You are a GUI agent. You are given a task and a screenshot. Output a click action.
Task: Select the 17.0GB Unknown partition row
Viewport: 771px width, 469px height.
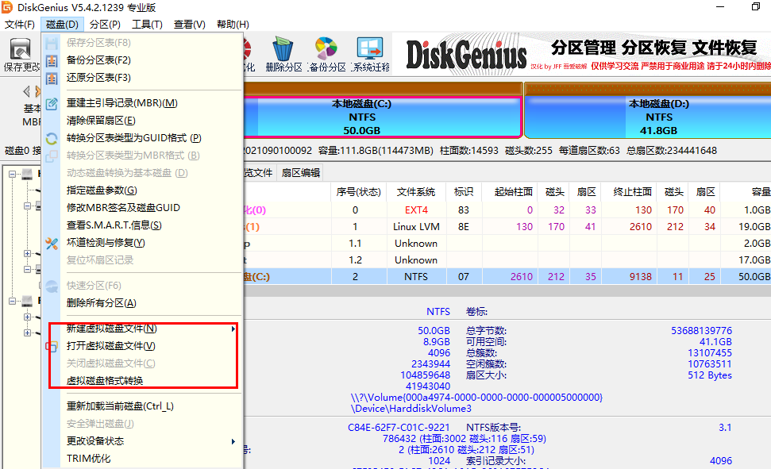[x=507, y=260]
